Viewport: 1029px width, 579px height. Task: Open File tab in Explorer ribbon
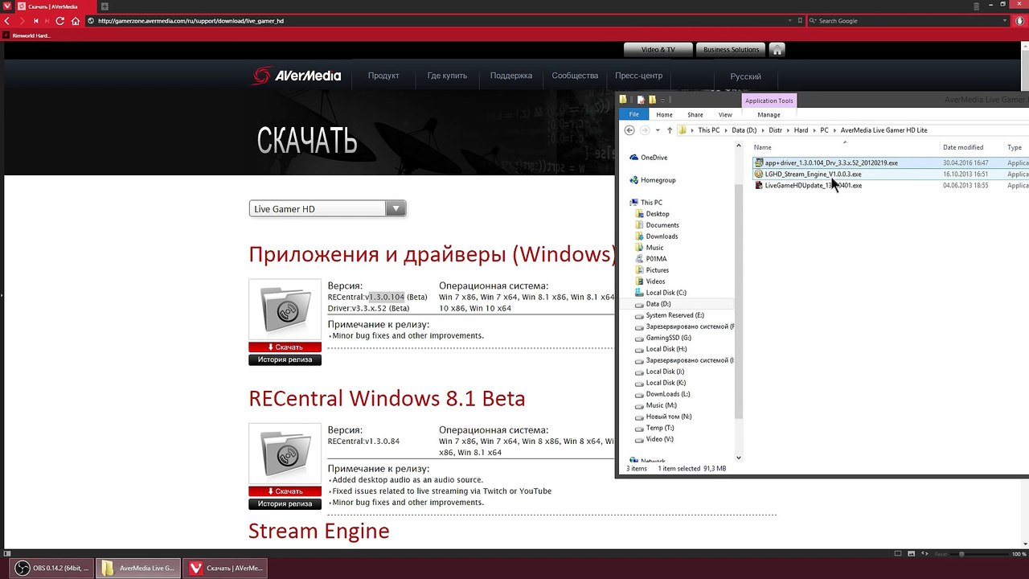click(633, 115)
